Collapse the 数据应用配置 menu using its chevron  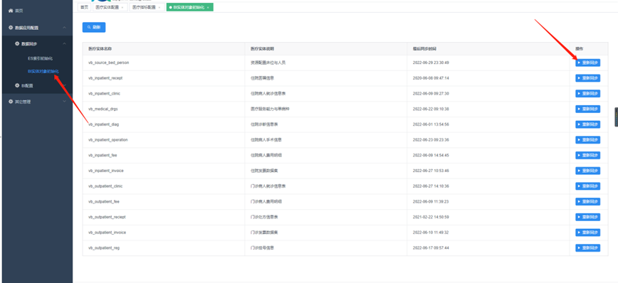(x=64, y=28)
